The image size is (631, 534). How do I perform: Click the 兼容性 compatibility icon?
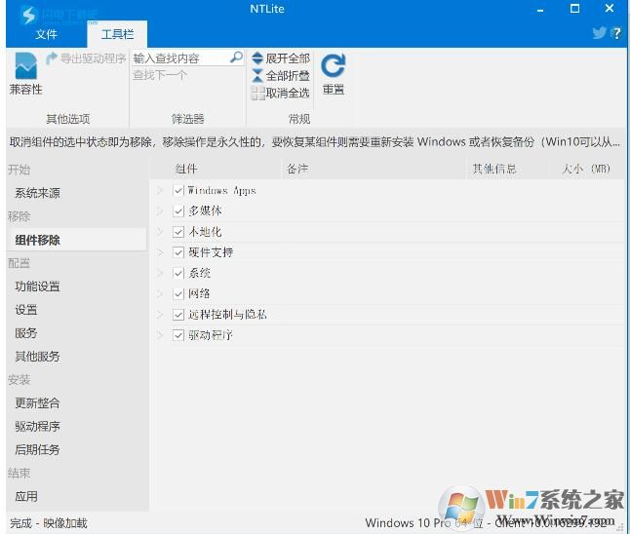pos(25,68)
